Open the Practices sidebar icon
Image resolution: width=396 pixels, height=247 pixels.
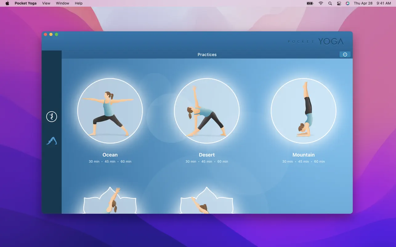click(x=51, y=117)
